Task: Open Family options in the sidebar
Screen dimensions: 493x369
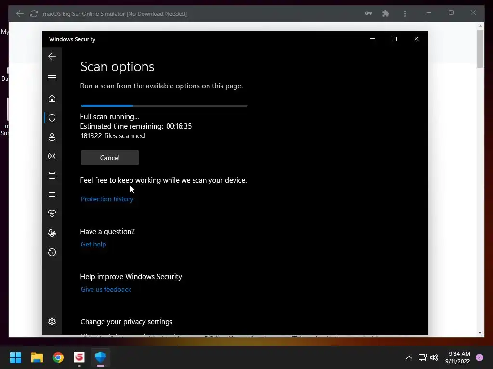Action: [52, 233]
